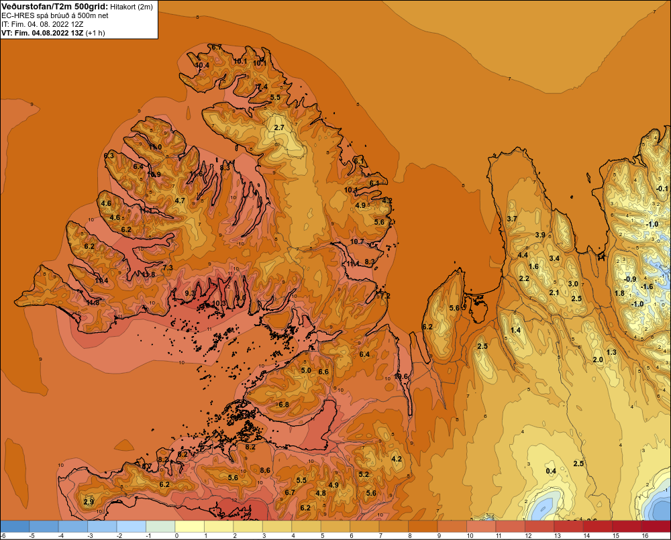Click the '16' label on the legend scale
Image resolution: width=671 pixels, height=540 pixels.
(645, 536)
